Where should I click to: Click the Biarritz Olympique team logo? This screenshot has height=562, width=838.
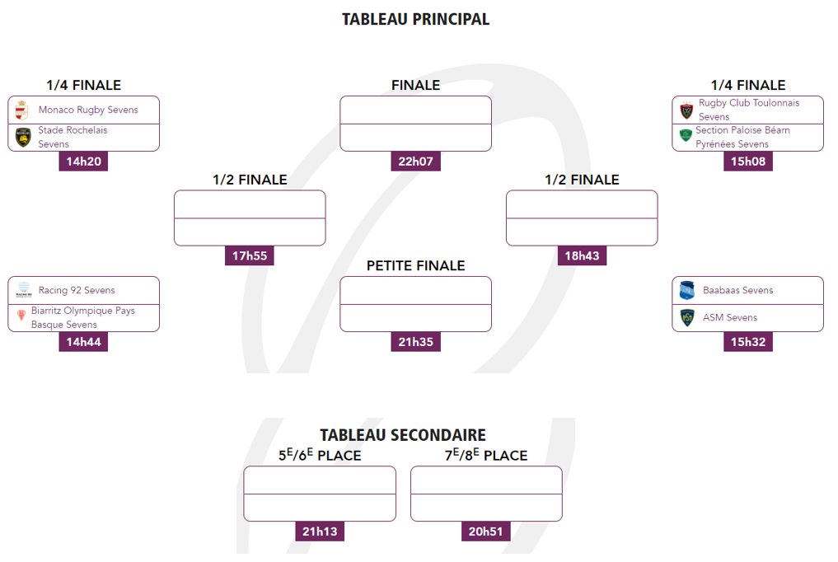click(x=21, y=316)
